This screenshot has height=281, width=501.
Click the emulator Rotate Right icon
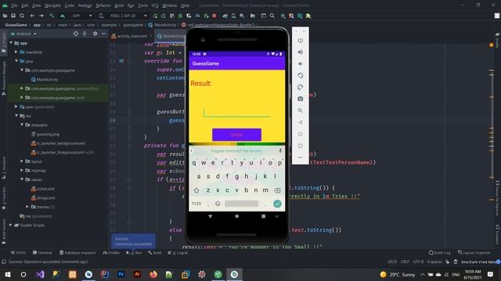coord(300,87)
